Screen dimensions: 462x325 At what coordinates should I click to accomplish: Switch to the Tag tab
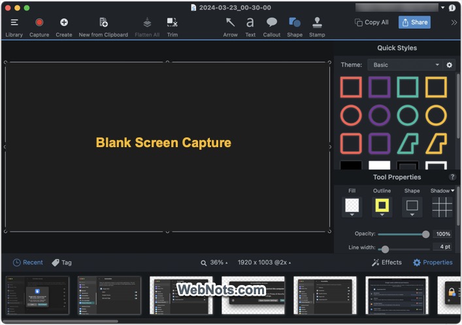click(x=61, y=262)
